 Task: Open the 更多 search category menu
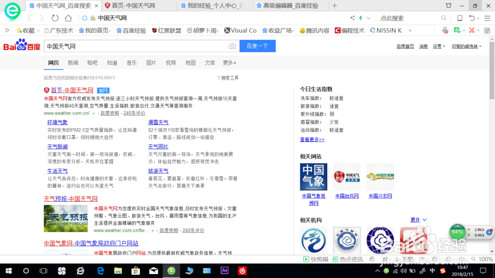tap(230, 63)
